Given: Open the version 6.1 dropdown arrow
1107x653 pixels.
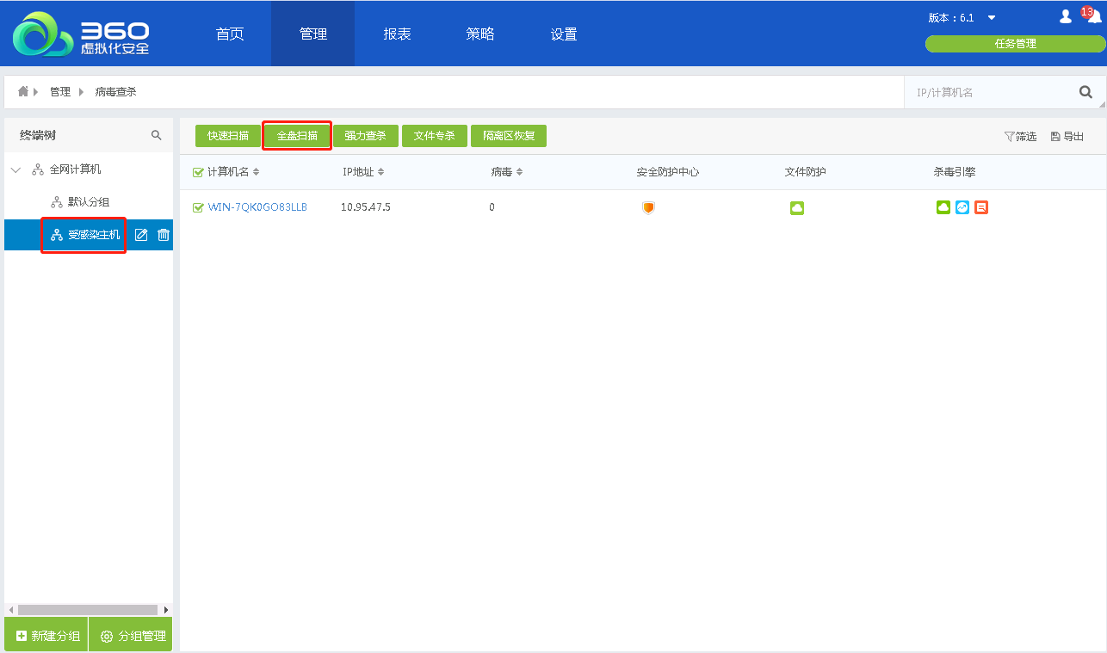Looking at the screenshot, I should tap(992, 18).
